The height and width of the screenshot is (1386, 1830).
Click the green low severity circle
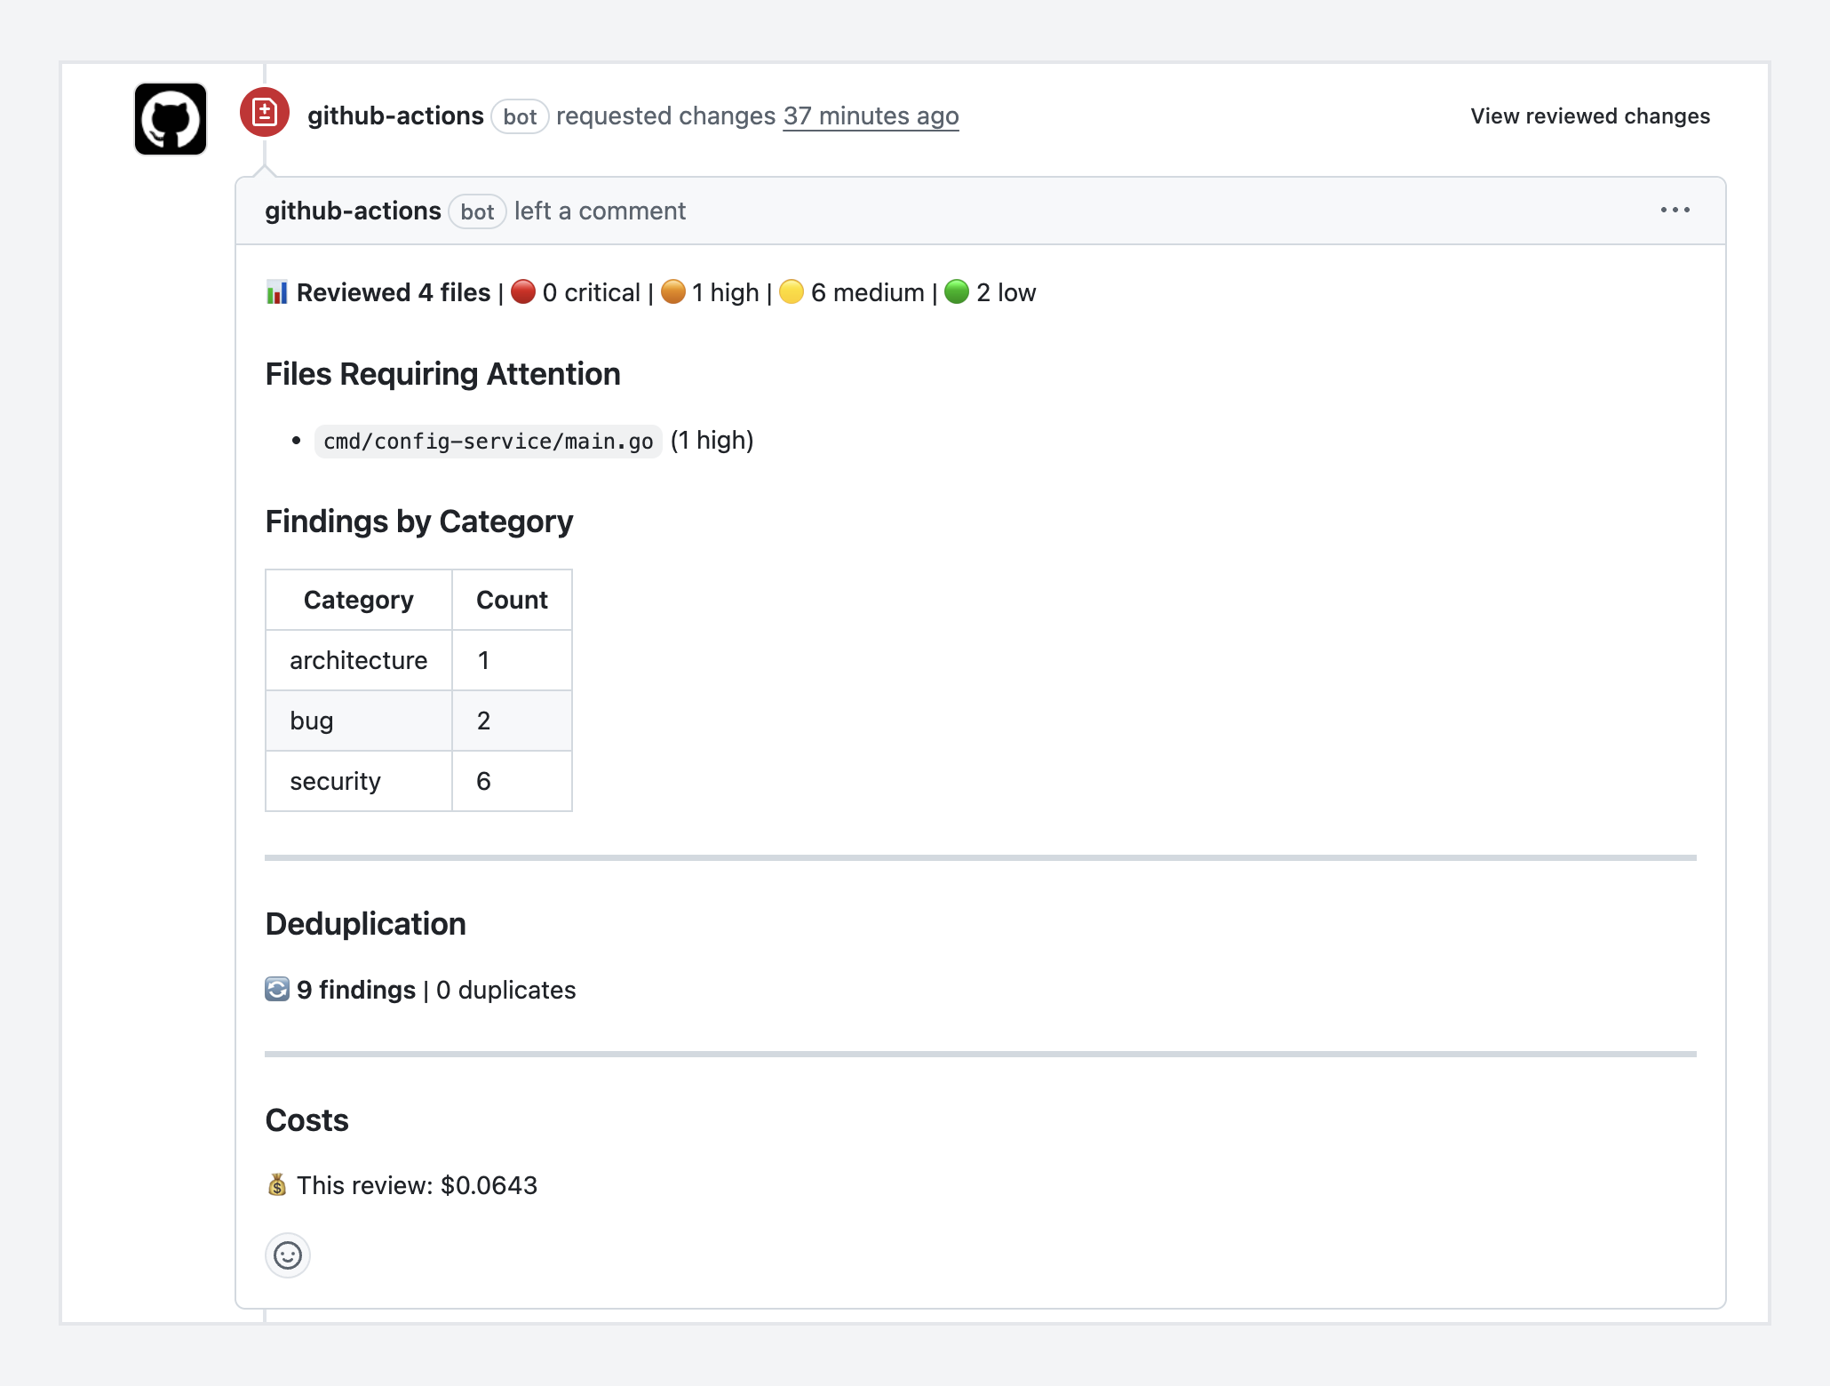(957, 291)
